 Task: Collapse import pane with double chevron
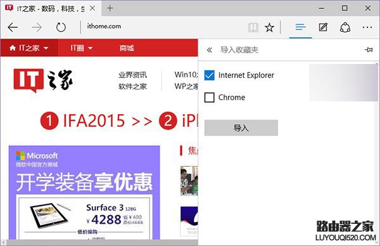point(210,50)
